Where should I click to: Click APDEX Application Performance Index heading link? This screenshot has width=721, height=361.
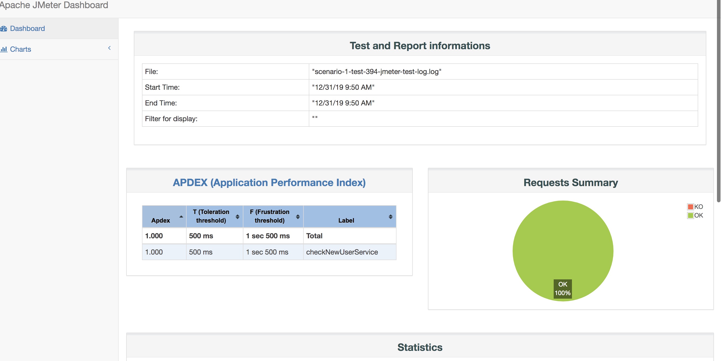click(x=269, y=183)
